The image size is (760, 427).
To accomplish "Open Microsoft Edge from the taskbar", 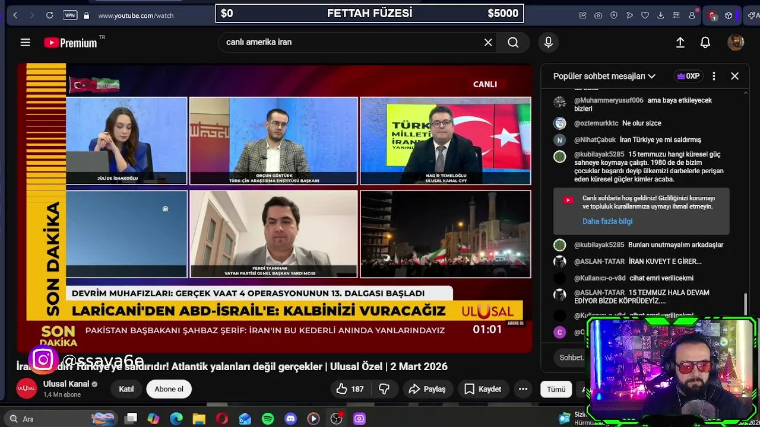I will (176, 419).
